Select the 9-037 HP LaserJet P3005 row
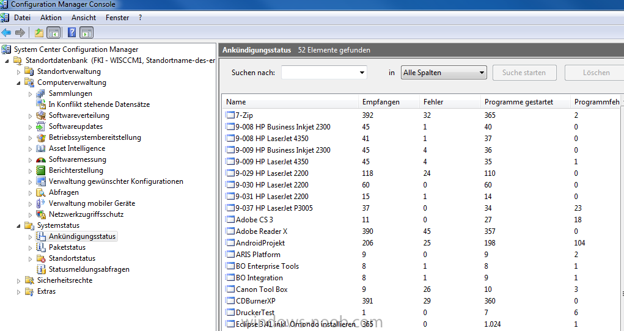 (x=423, y=208)
